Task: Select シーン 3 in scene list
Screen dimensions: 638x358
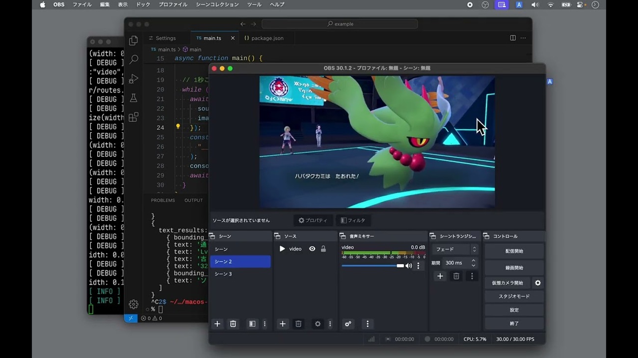Action: click(x=240, y=274)
